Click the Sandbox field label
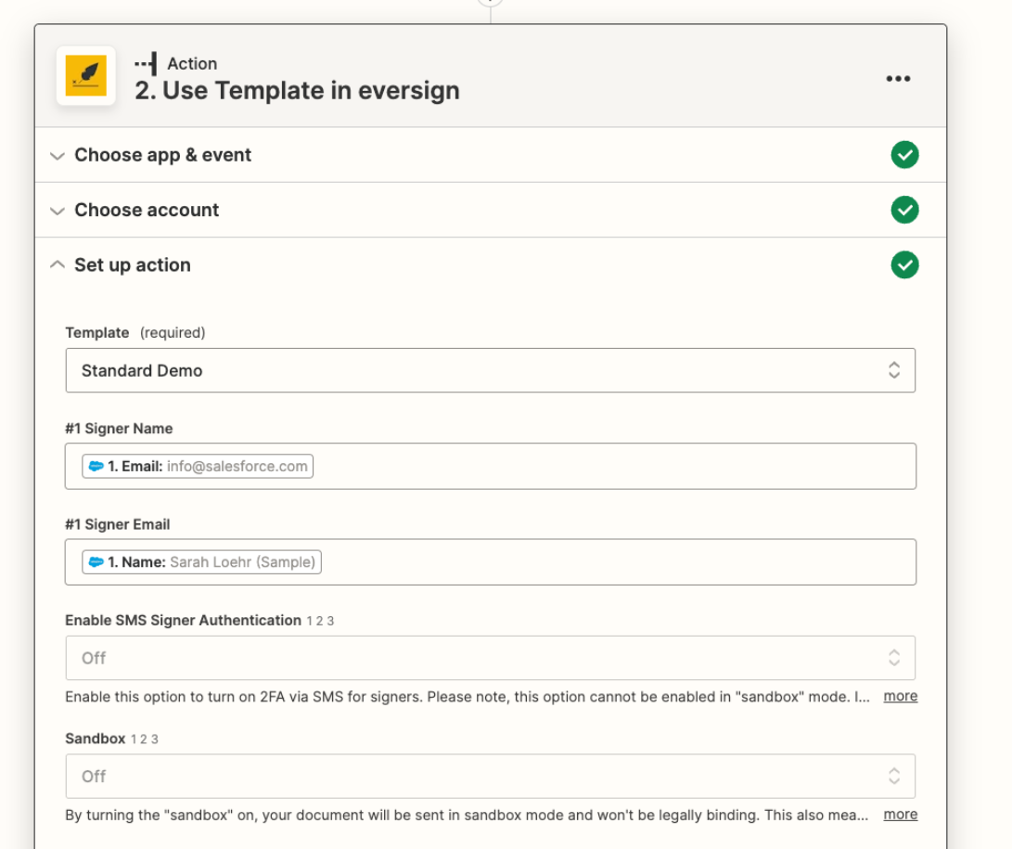Screen dimensions: 1012x849 coord(95,739)
